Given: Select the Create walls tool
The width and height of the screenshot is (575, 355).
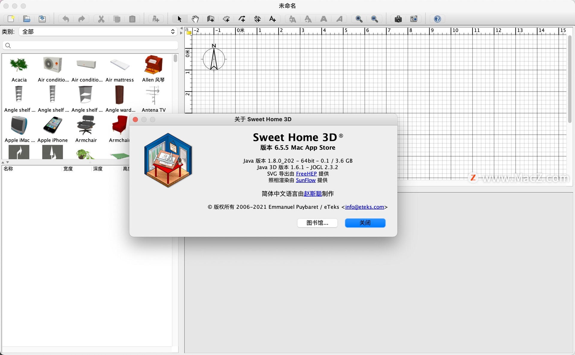Looking at the screenshot, I should [211, 19].
